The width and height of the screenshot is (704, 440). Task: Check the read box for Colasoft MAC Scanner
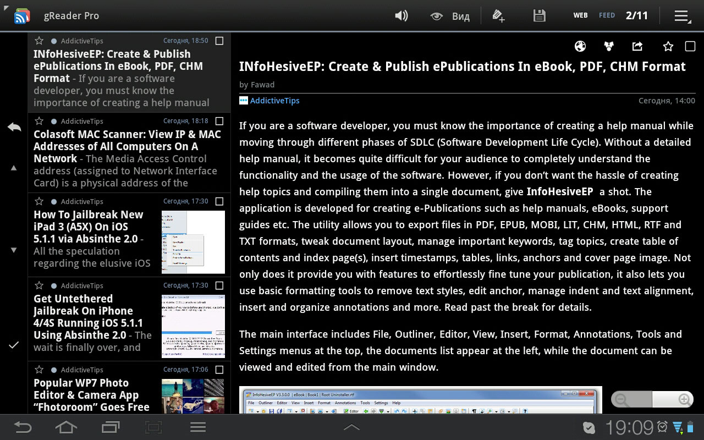[x=219, y=121]
